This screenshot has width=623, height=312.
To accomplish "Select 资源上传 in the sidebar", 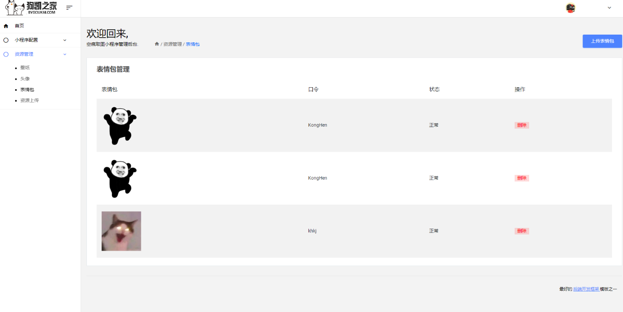I will coord(29,100).
